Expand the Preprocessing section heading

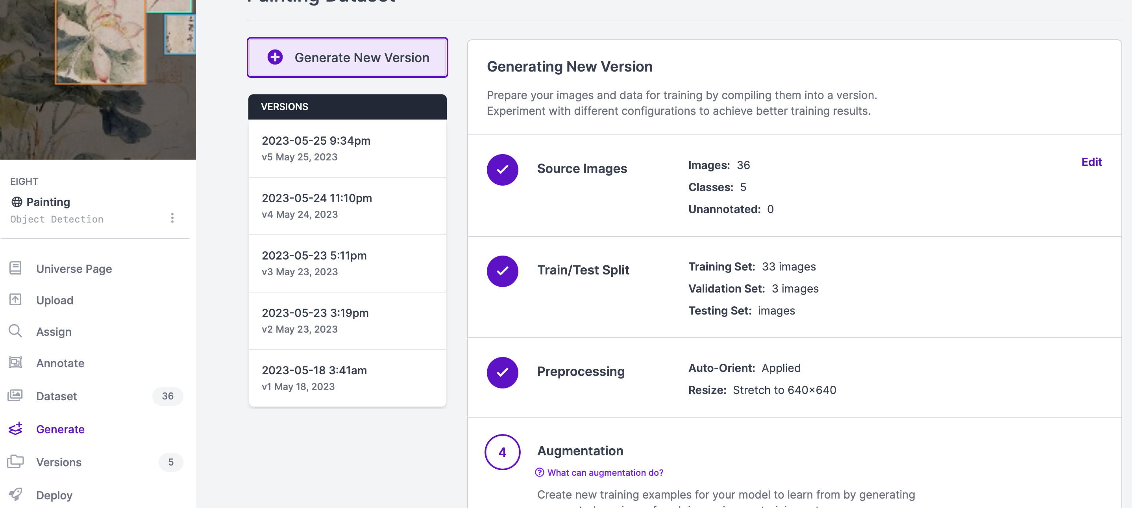point(581,372)
